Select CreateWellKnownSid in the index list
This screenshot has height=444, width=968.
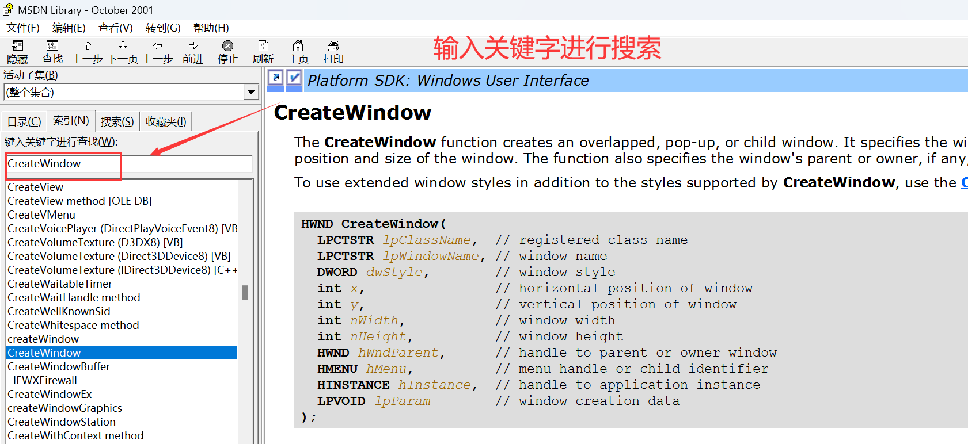[59, 311]
